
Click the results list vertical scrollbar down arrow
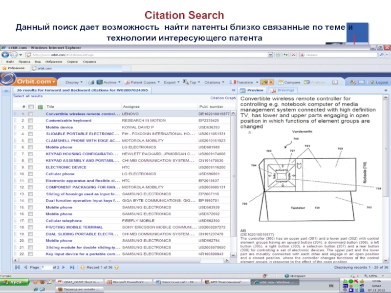[x=233, y=255]
